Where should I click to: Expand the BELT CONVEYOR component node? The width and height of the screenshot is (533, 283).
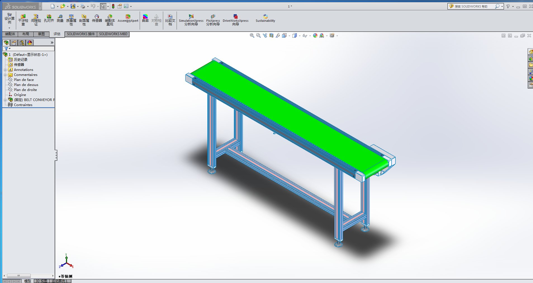(x=5, y=100)
